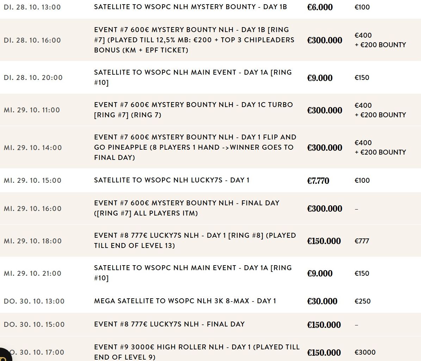The image size is (421, 361).
Task: Click the €7.770 guaranteed prize value
Action: (318, 181)
